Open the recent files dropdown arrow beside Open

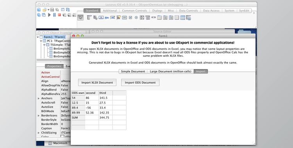point(48,10)
